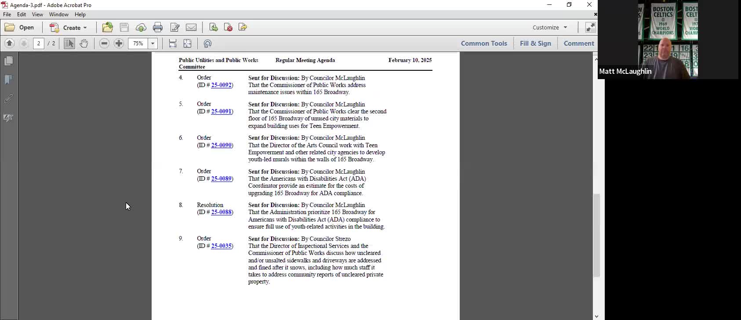
Task: Show the Page Thumbnails side panel
Action: pos(9,61)
